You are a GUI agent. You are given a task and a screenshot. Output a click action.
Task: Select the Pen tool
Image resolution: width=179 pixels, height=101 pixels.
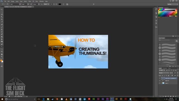click(x=2, y=44)
